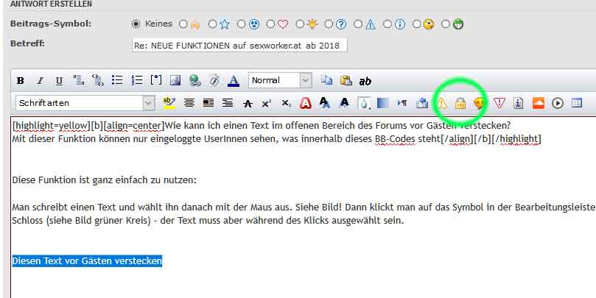Click the superscript button

click(x=267, y=103)
